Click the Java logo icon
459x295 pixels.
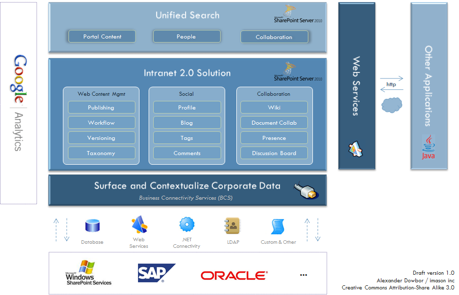429,147
